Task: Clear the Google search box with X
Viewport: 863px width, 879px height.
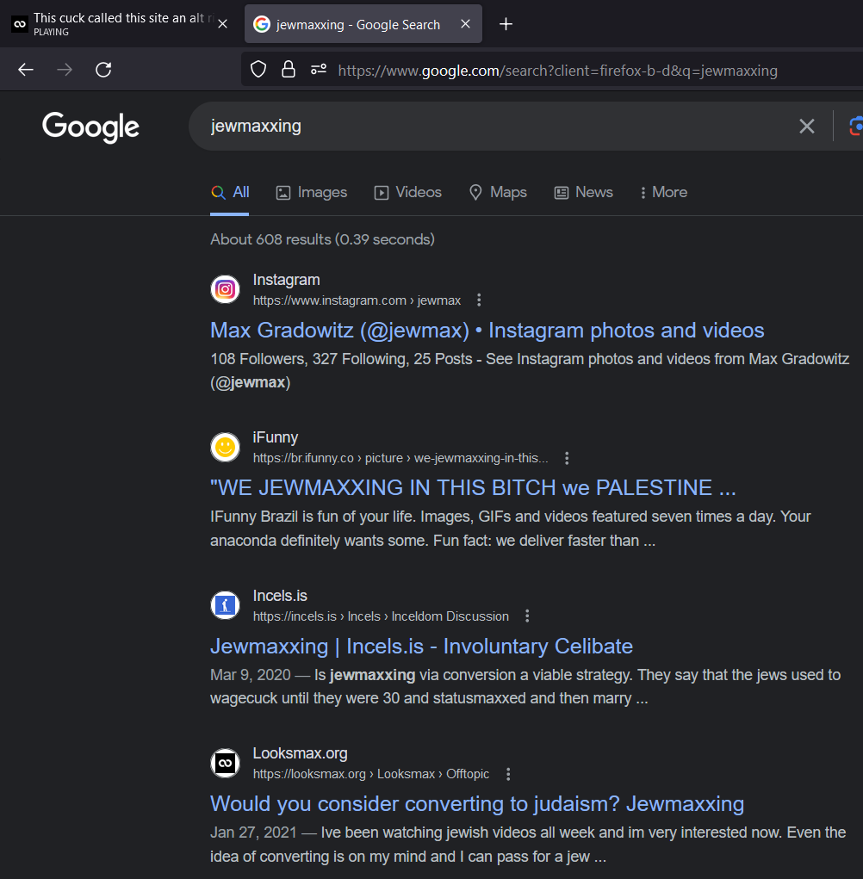Action: point(806,127)
